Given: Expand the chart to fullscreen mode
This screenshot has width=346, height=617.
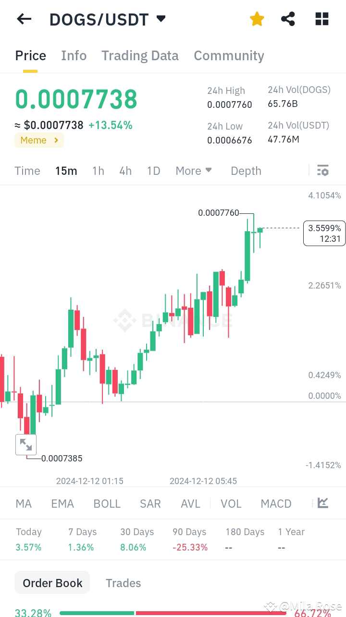Looking at the screenshot, I should (26, 444).
